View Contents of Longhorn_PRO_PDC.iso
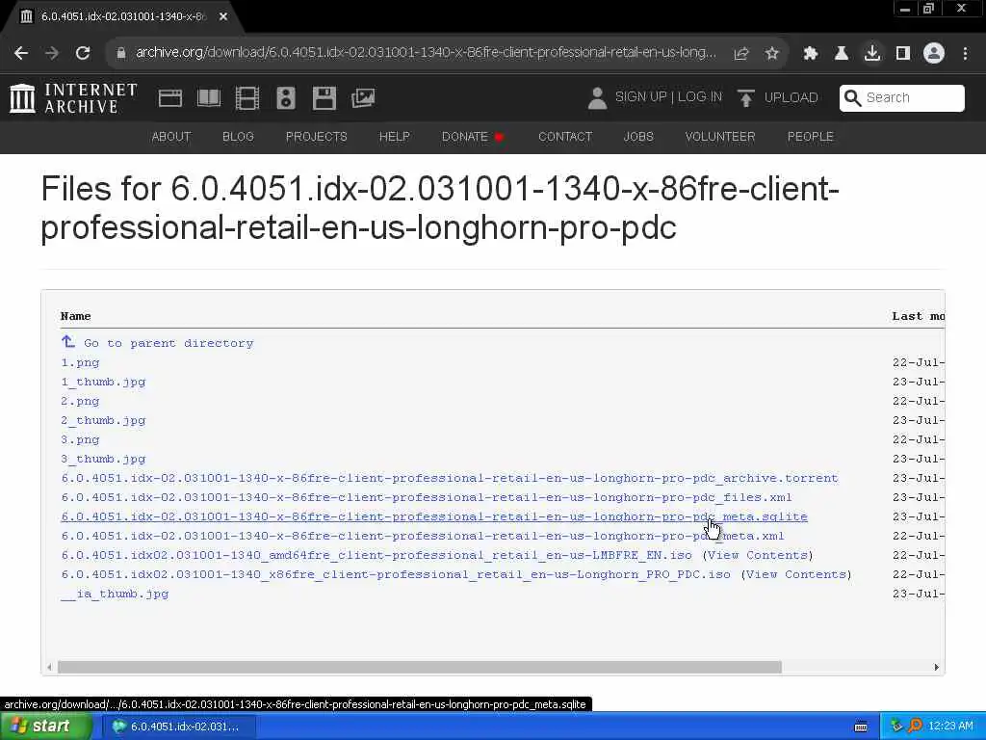986x740 pixels. click(796, 574)
